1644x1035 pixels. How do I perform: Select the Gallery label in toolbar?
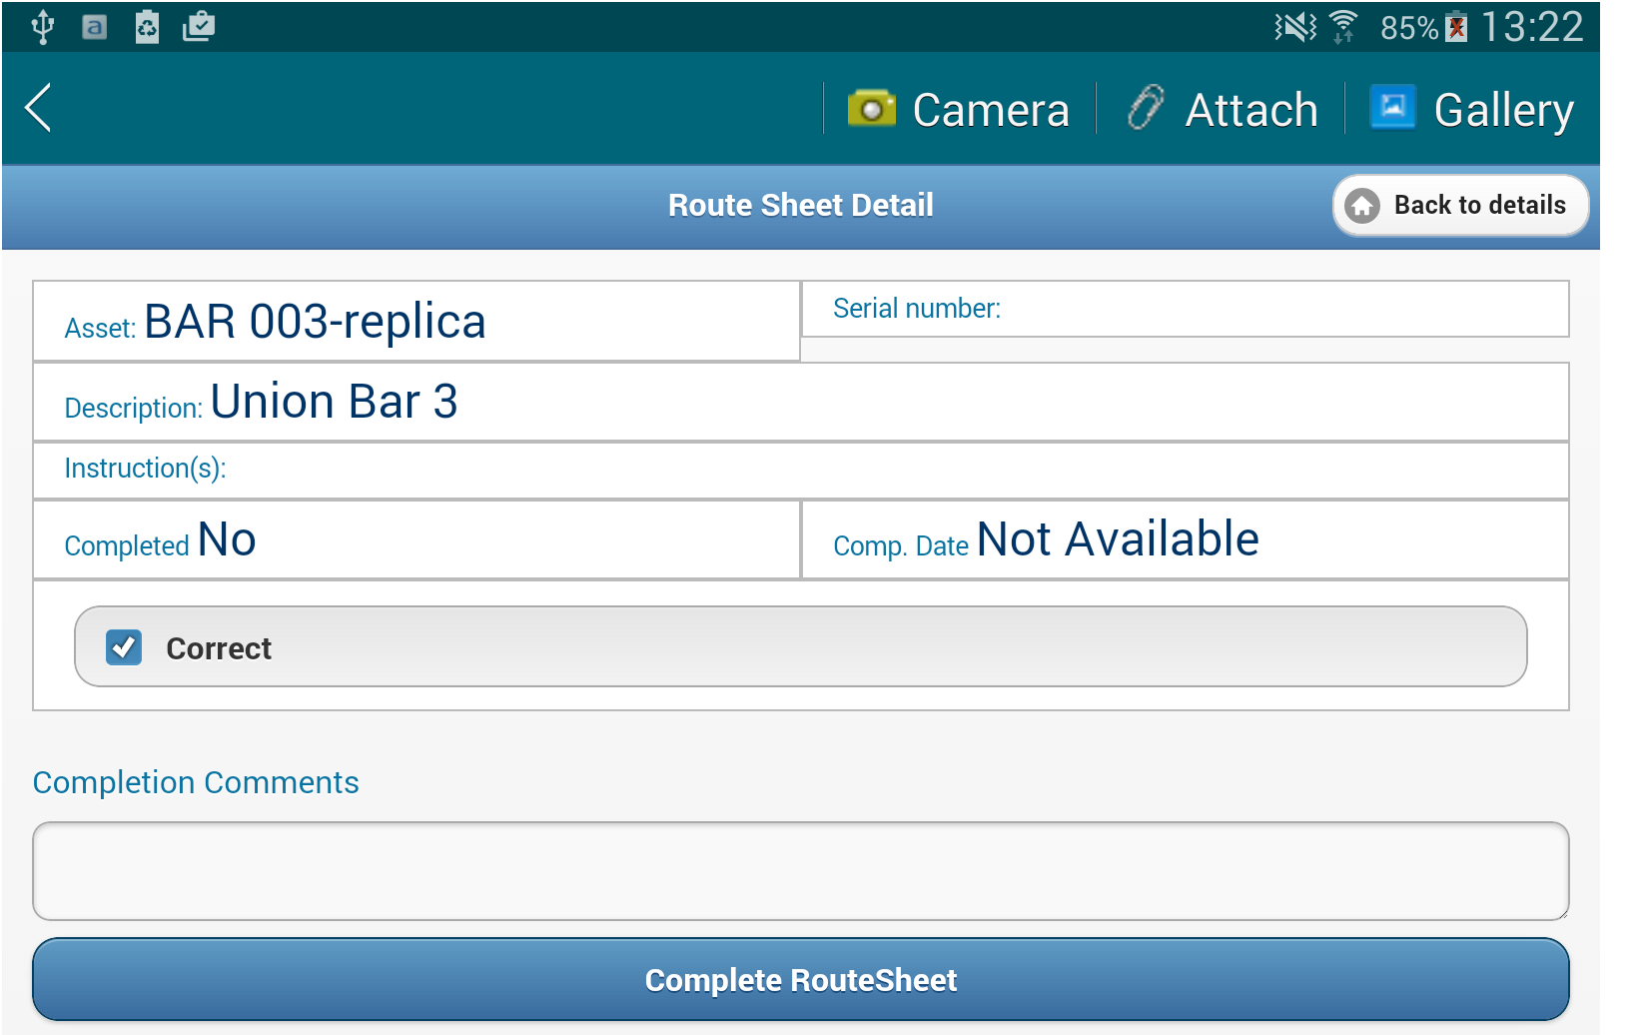[x=1503, y=110]
